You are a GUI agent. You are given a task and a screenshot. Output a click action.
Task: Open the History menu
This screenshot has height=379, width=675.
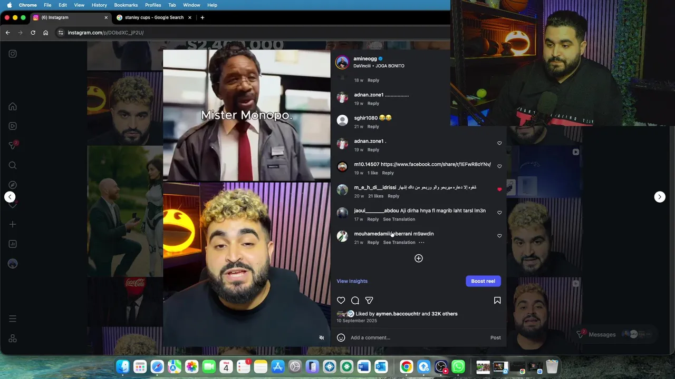99,5
